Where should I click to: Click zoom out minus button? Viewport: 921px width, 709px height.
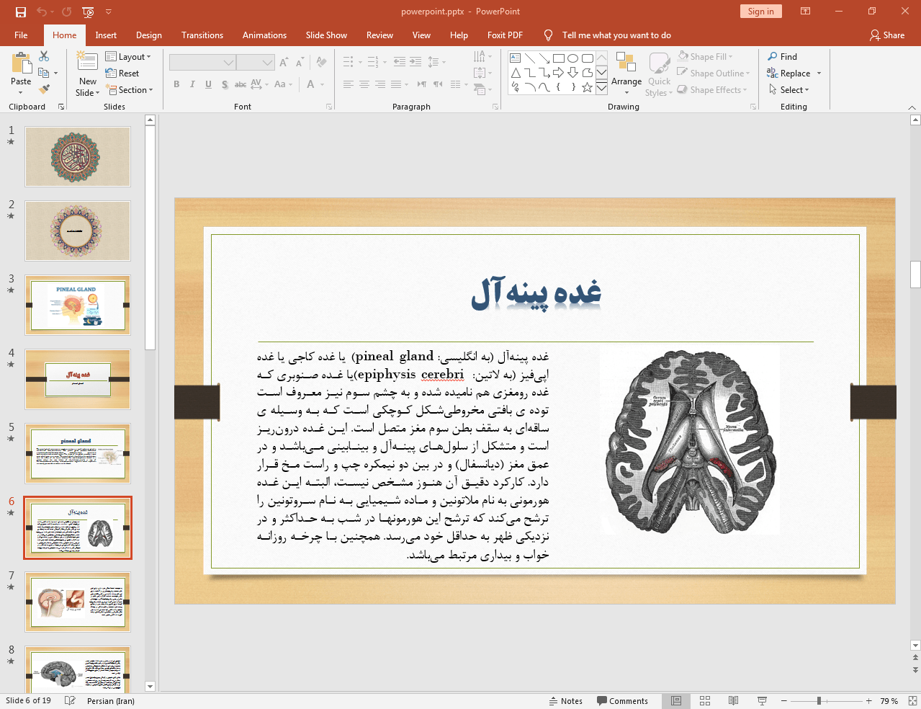(x=784, y=701)
